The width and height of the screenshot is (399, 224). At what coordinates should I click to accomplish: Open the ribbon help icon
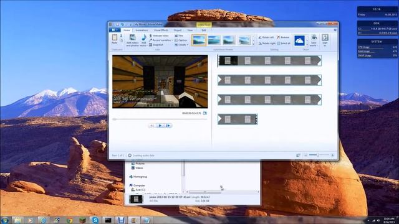point(335,30)
